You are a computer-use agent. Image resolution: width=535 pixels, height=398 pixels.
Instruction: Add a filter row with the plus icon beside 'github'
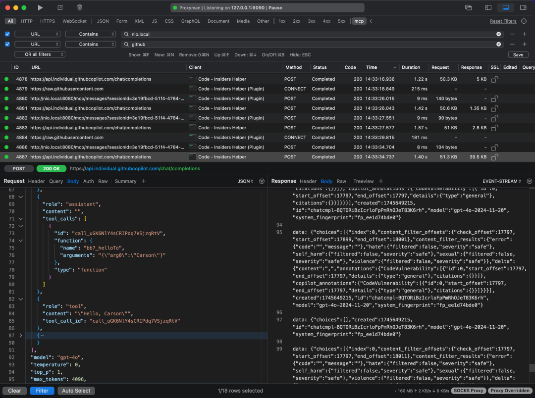click(x=525, y=44)
